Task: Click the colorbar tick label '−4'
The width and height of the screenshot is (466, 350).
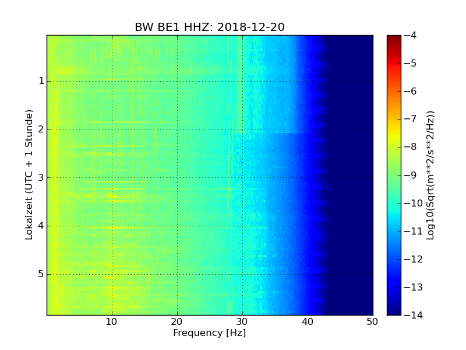Action: [x=411, y=35]
